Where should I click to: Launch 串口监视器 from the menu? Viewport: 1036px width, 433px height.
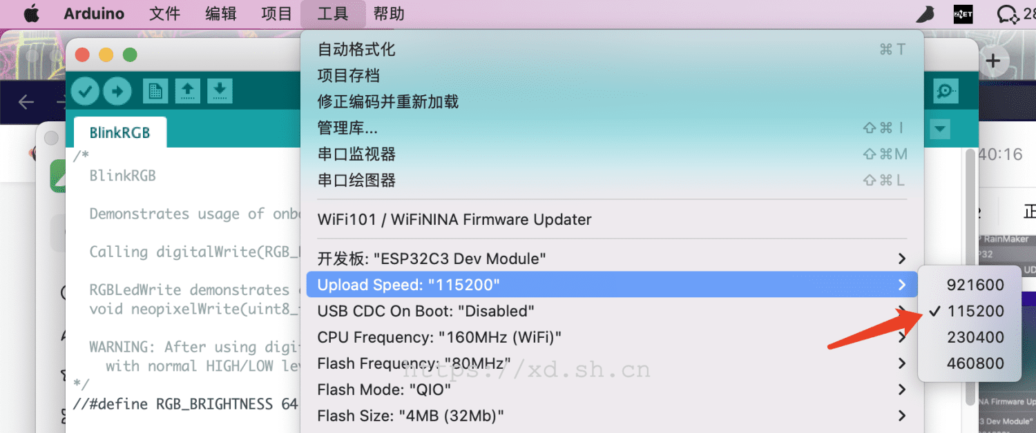(x=612, y=154)
